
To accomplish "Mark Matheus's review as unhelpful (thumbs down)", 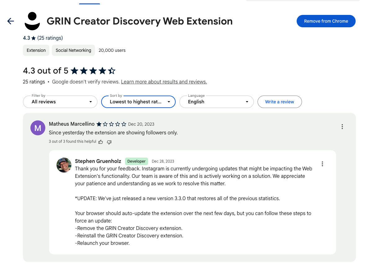I will pos(109,142).
